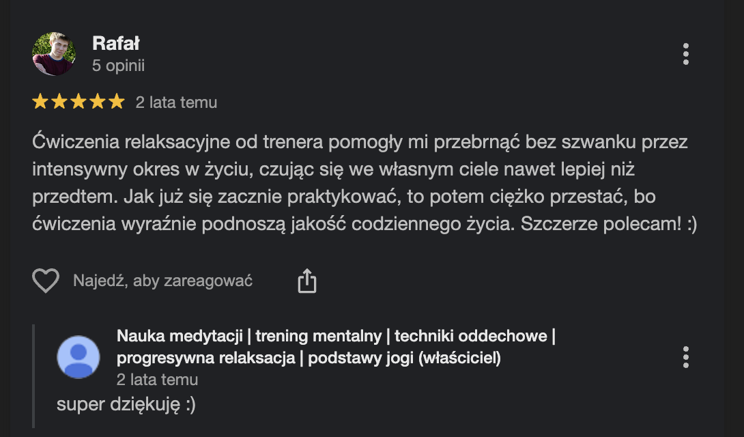Open the three-dot menu for Rafał's review
Screen dimensions: 744x437
click(685, 54)
